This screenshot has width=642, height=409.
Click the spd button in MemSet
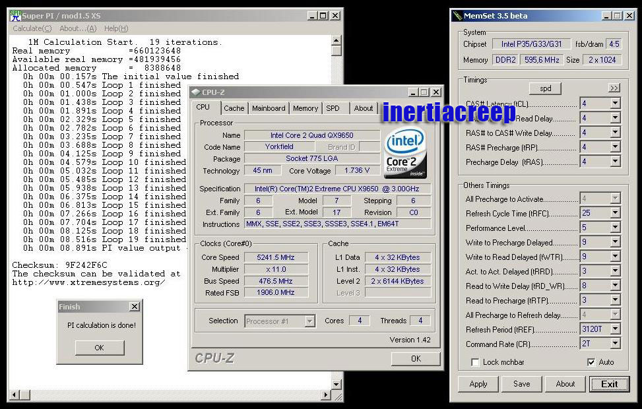[x=546, y=88]
